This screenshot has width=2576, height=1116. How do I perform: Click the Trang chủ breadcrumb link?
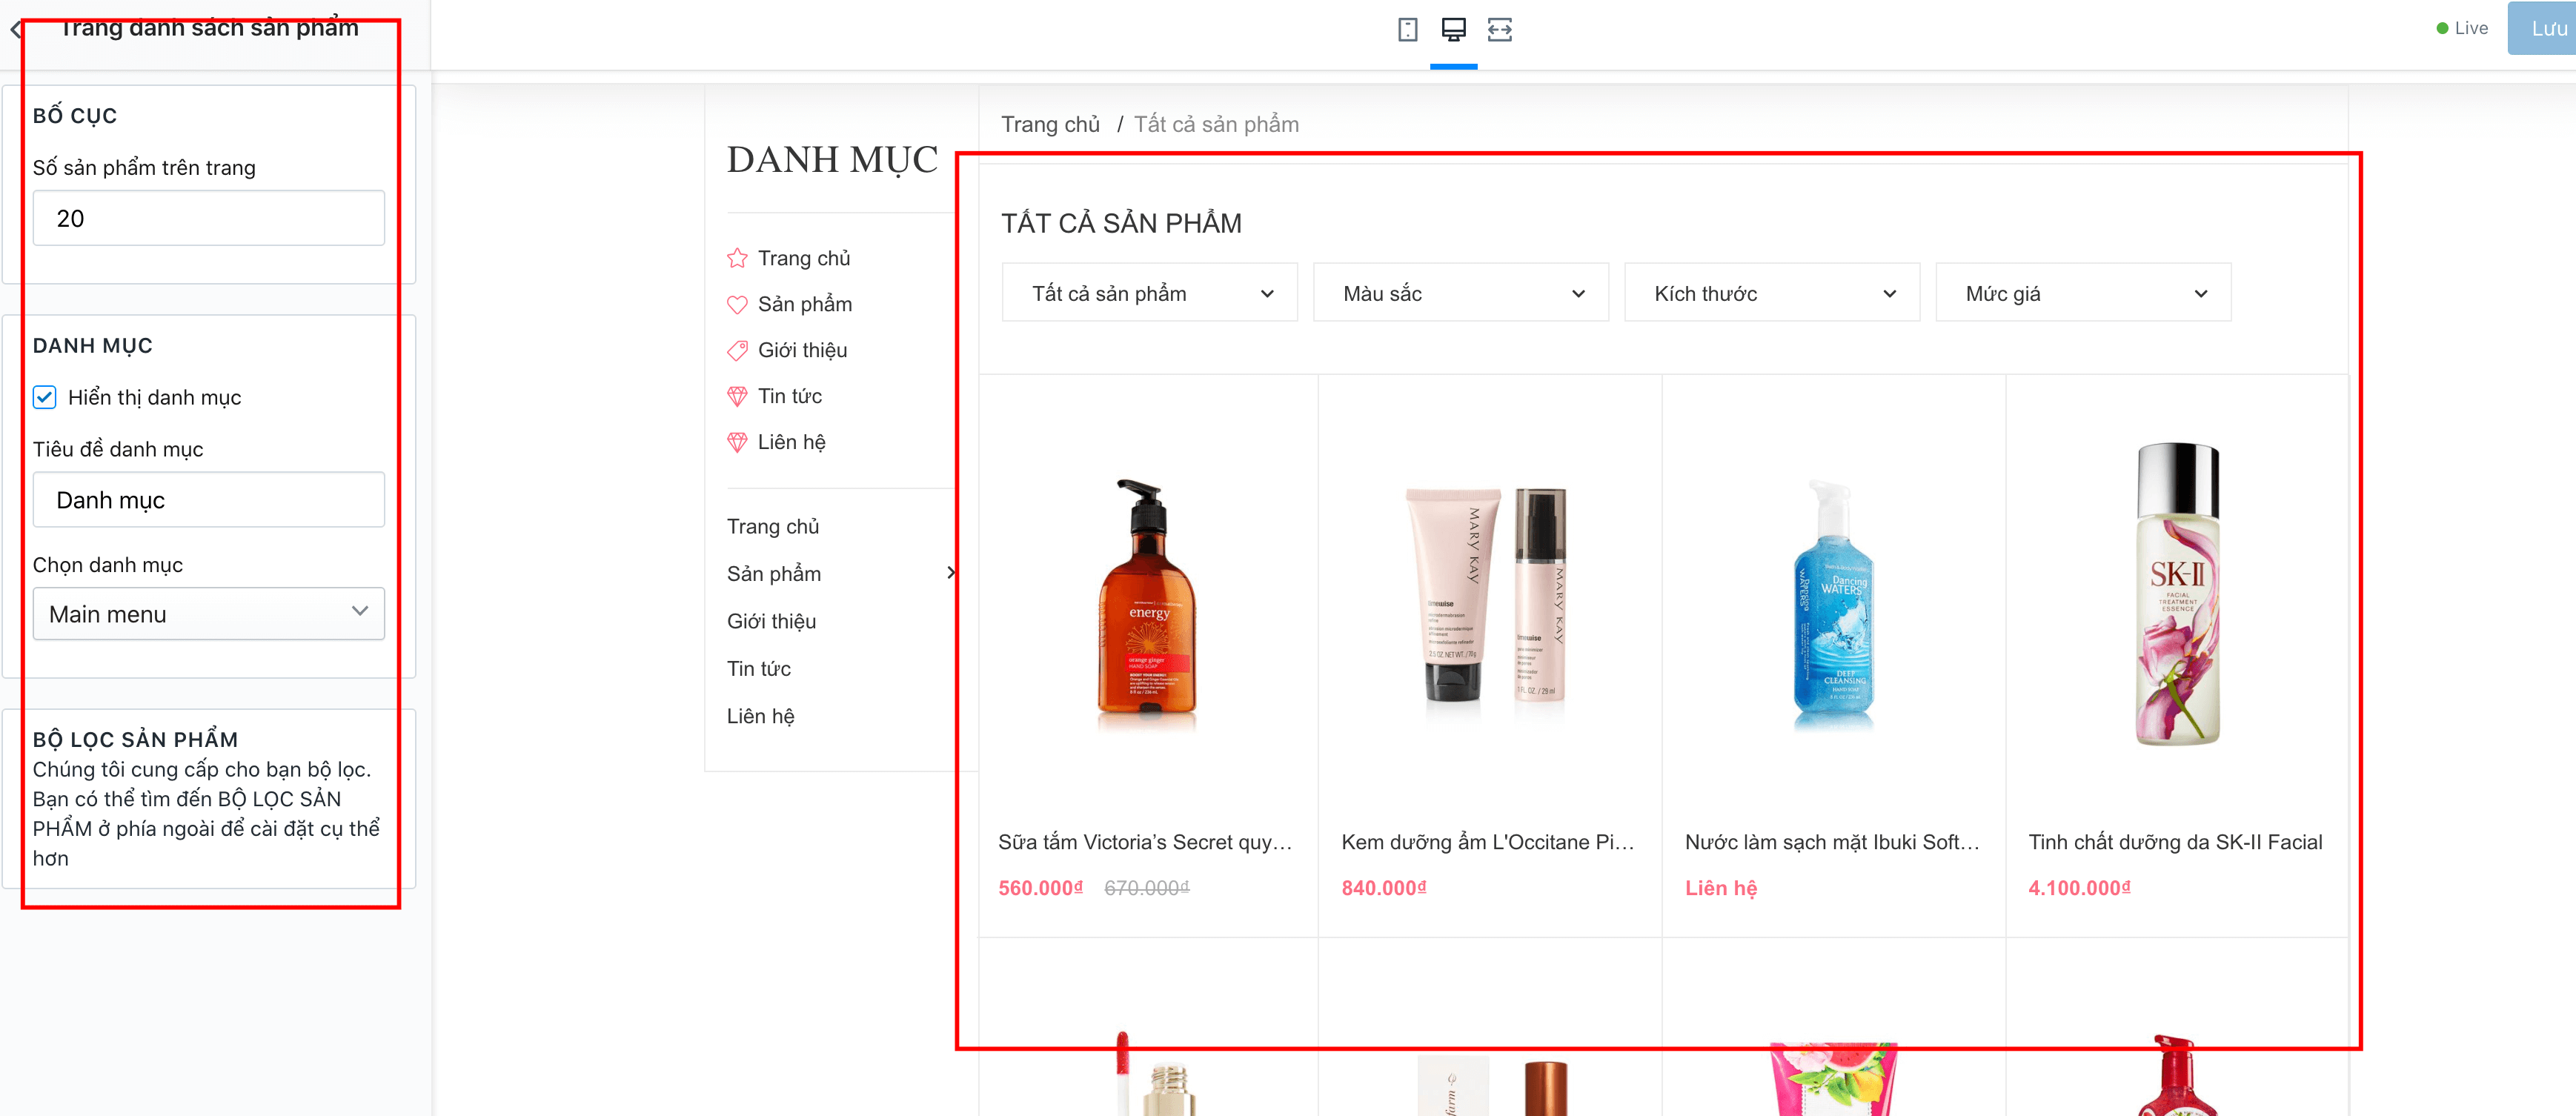pyautogui.click(x=1050, y=124)
